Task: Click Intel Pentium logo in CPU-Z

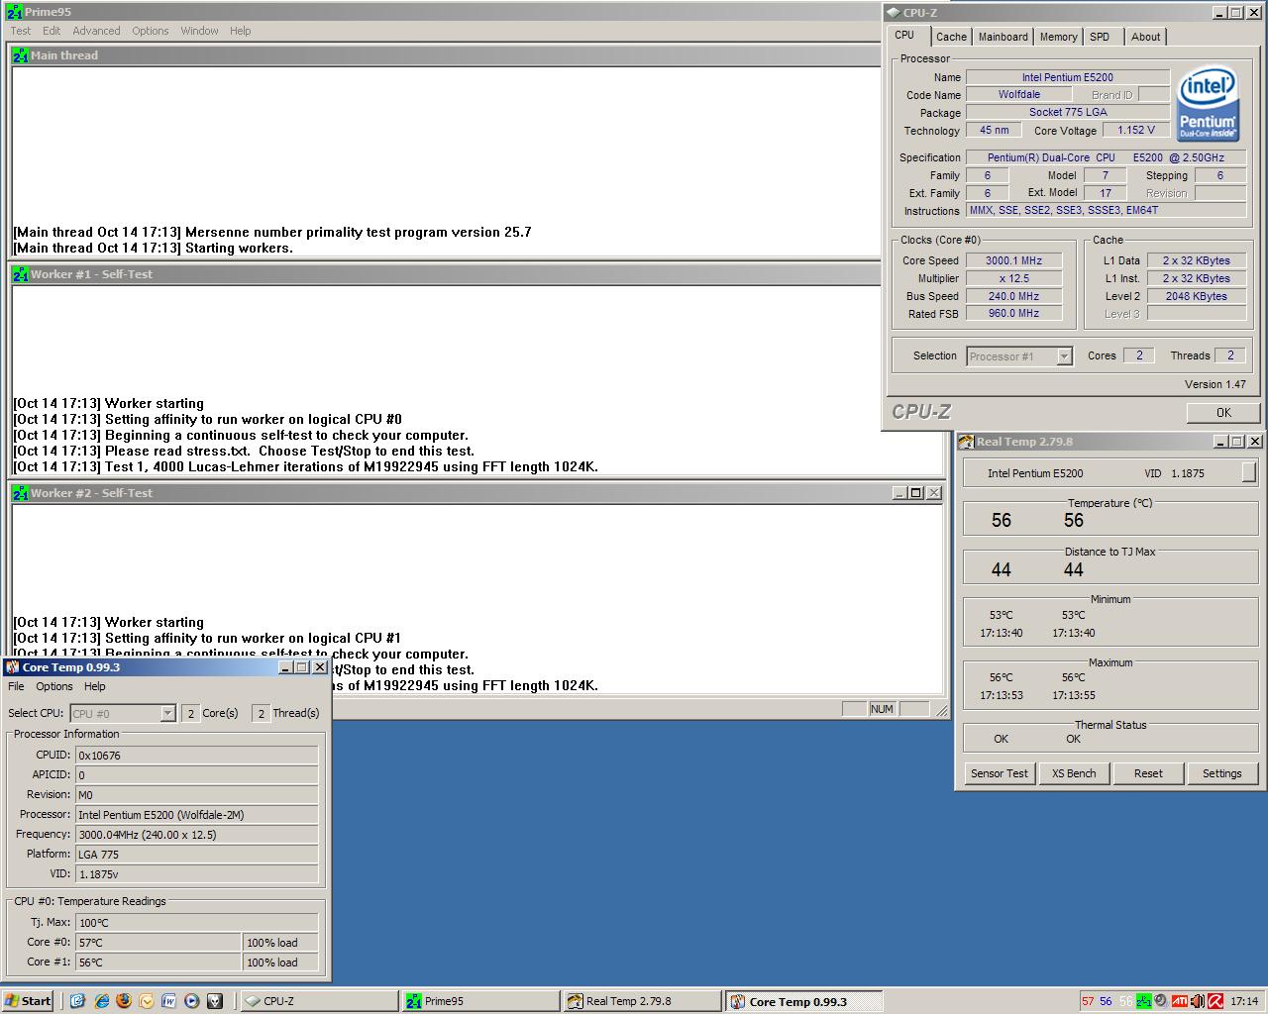Action: [1208, 104]
